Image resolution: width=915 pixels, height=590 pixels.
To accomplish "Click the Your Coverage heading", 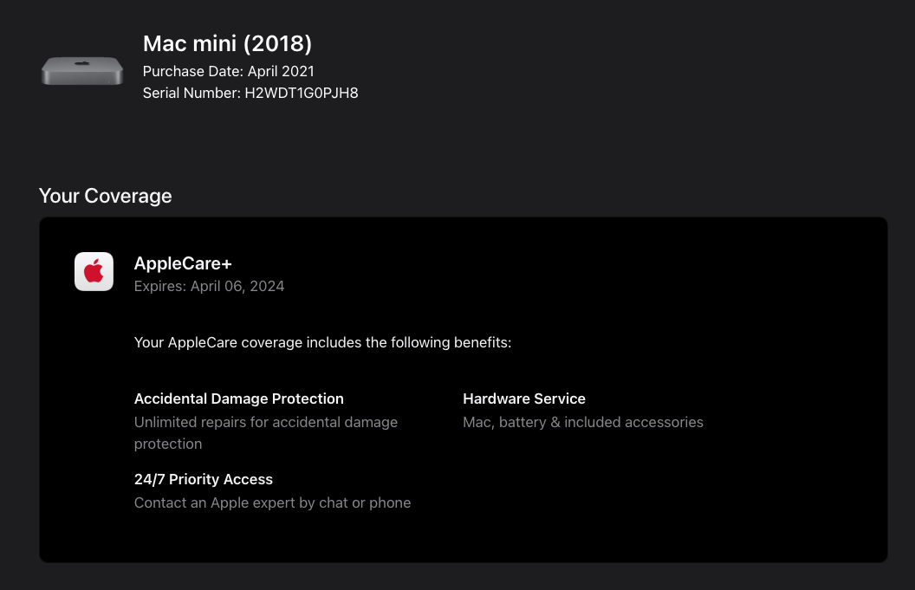I will pyautogui.click(x=105, y=196).
